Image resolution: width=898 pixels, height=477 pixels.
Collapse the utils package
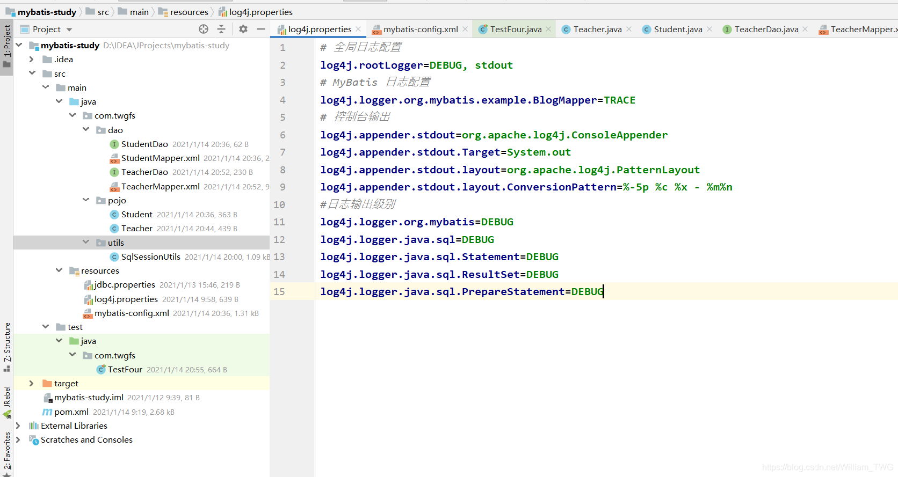(x=86, y=242)
